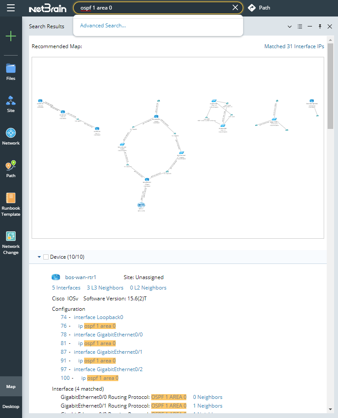338x418 pixels.
Task: Clear the search box with X
Action: (x=235, y=8)
